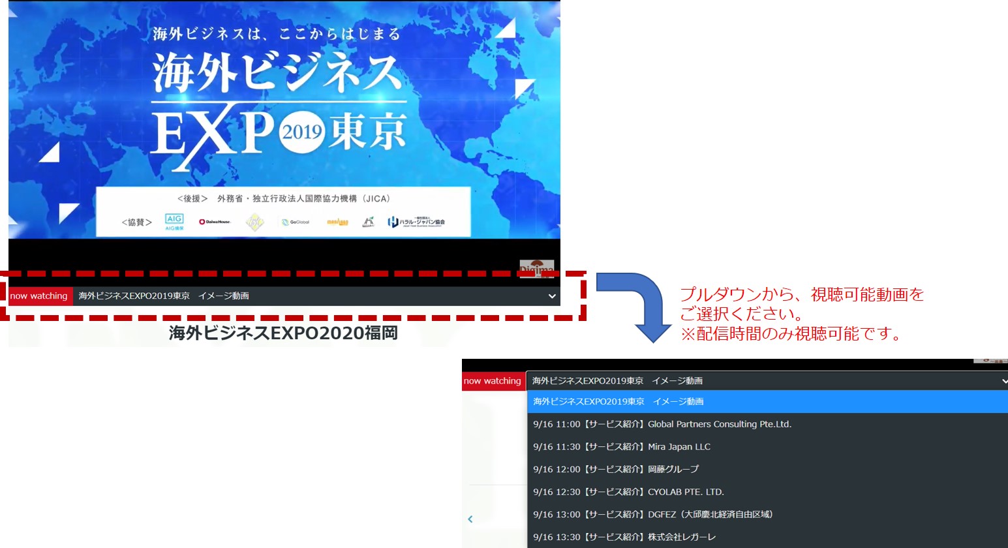Click the GoGlobal sponsor logo

click(296, 222)
